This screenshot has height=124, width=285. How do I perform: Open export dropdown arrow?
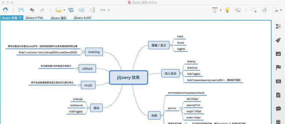click(x=281, y=11)
